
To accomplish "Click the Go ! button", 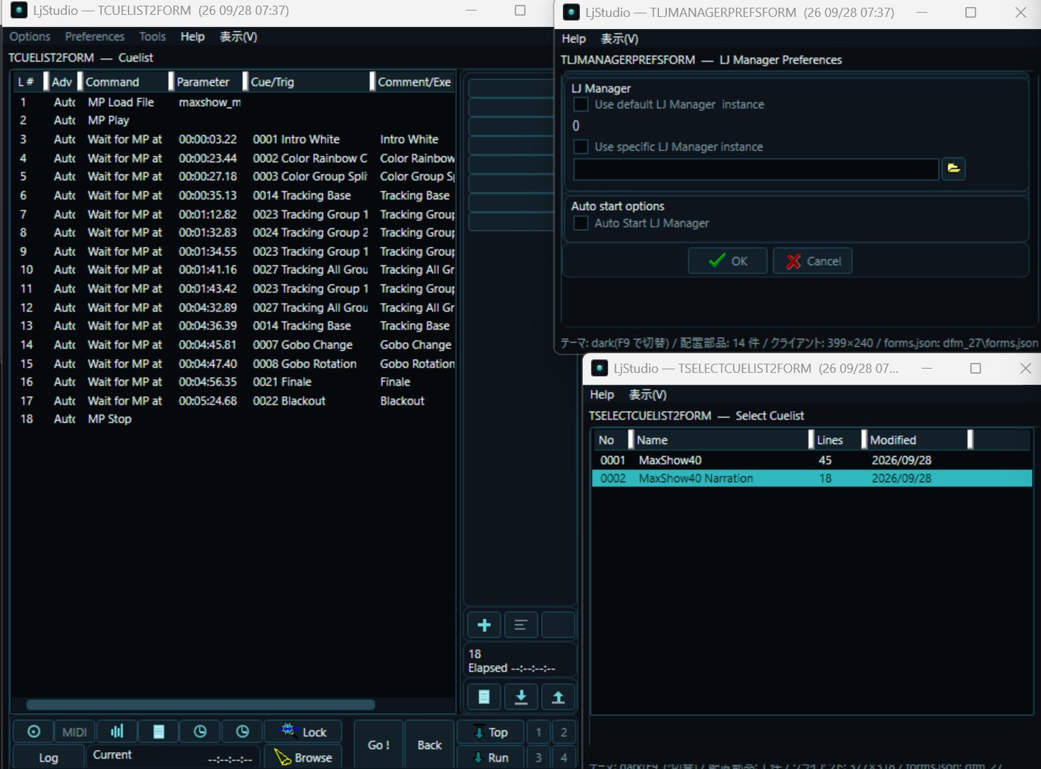I will pos(378,744).
